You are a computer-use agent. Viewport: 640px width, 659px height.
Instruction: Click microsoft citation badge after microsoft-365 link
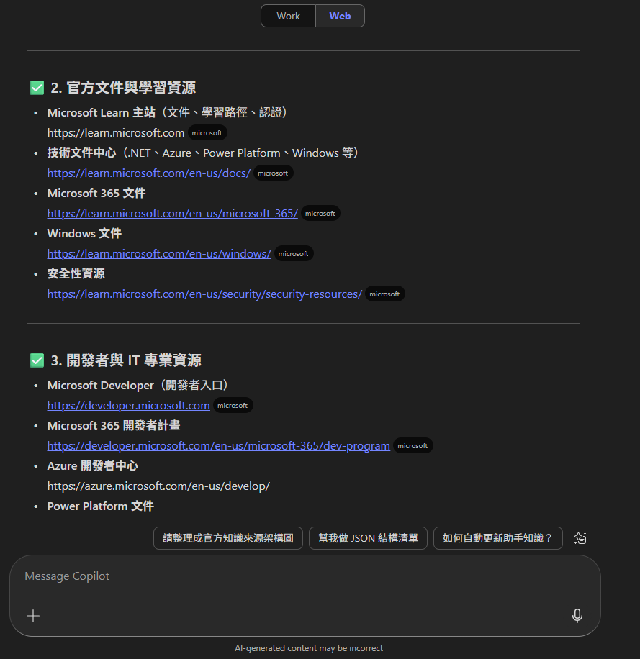click(x=320, y=214)
